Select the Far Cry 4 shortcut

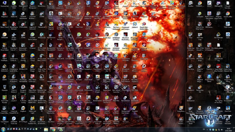(x=125, y=119)
